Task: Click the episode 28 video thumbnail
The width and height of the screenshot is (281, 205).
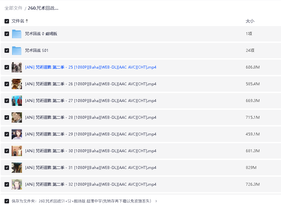Action: click(x=17, y=117)
